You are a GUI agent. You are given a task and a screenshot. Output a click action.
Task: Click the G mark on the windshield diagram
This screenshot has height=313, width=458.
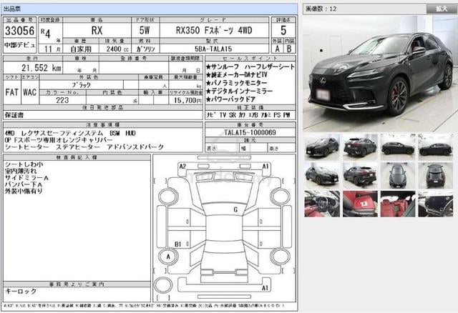tap(235, 209)
